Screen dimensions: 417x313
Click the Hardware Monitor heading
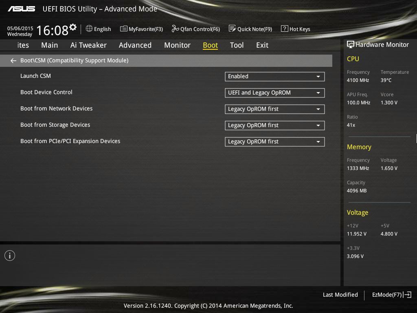coord(382,45)
